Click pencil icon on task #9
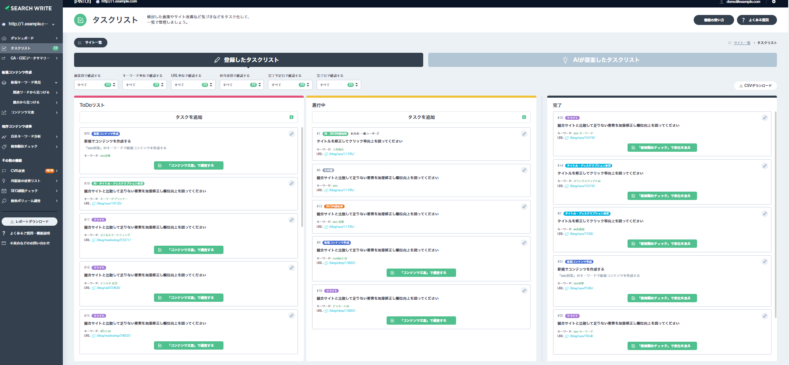The height and width of the screenshot is (365, 789). (x=524, y=243)
